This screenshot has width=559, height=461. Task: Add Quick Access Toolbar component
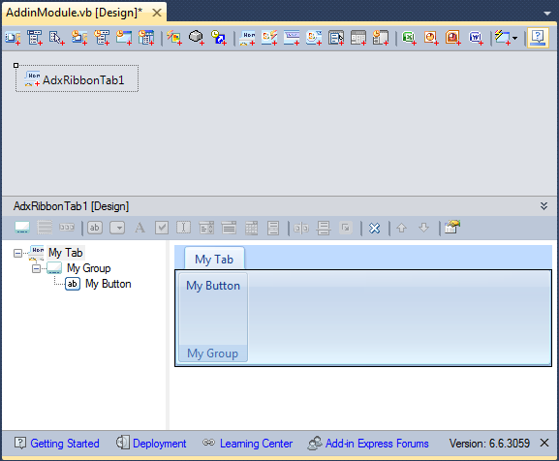[x=292, y=38]
